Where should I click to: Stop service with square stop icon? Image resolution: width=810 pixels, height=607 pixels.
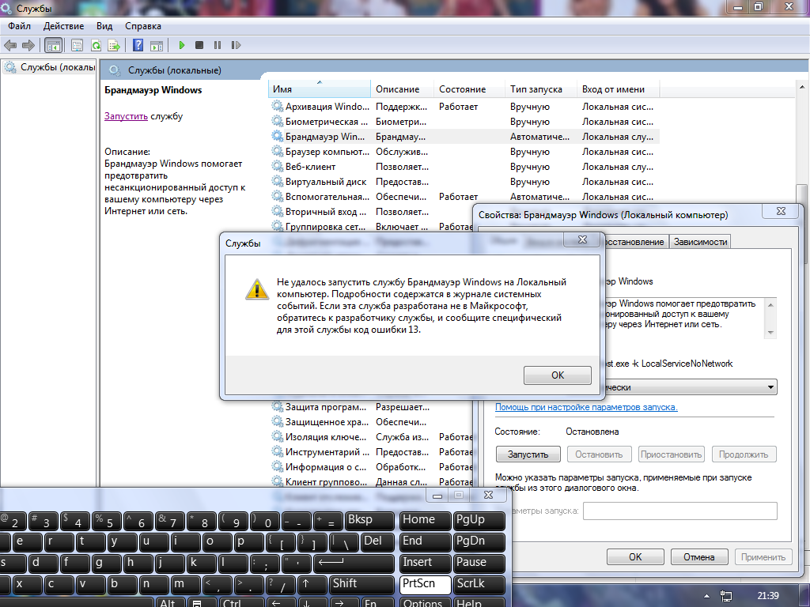click(x=199, y=45)
